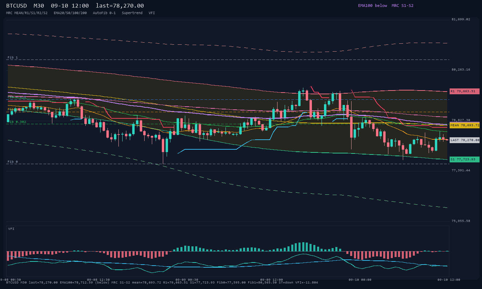Click the 77,391.44 price axis label

461,170
